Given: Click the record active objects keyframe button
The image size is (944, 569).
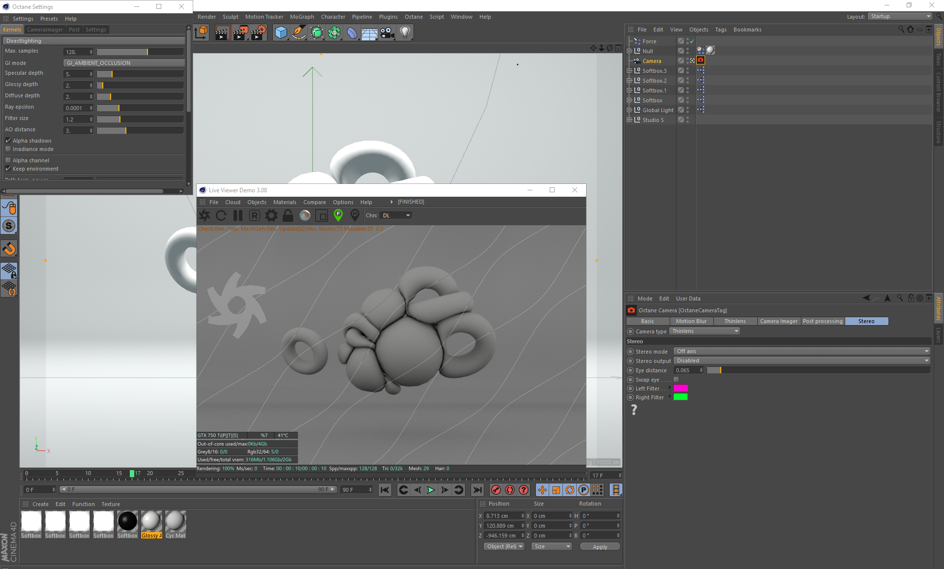Looking at the screenshot, I should click(x=496, y=490).
